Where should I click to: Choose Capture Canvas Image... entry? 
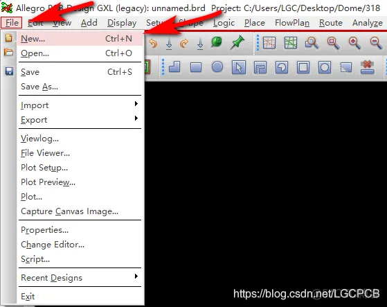[x=80, y=211]
